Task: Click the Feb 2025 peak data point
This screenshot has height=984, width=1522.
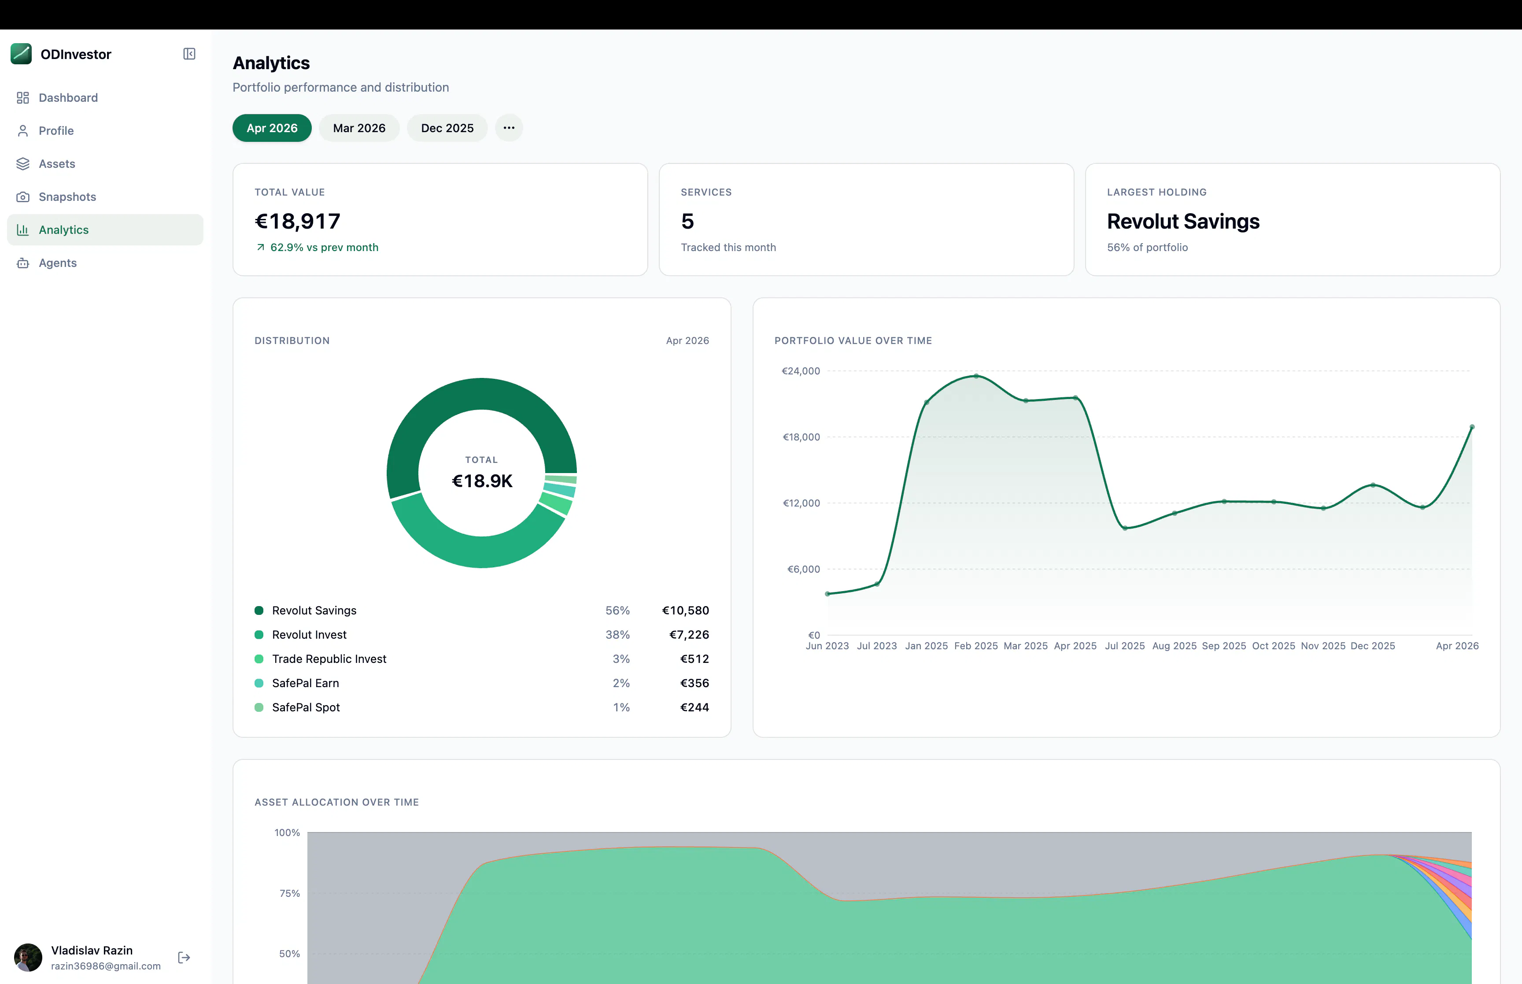Action: (x=976, y=376)
